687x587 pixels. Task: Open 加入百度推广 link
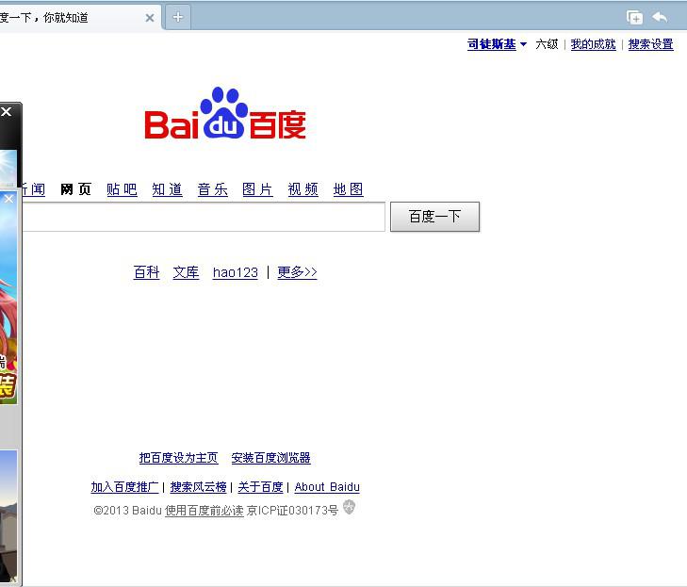pyautogui.click(x=125, y=487)
